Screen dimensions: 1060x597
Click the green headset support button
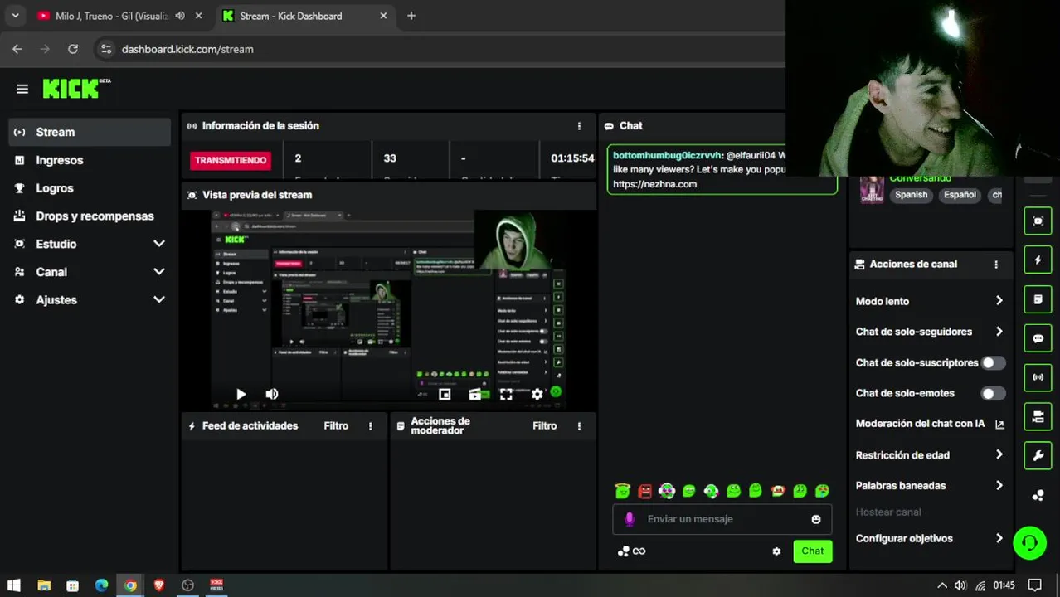coord(1029,543)
